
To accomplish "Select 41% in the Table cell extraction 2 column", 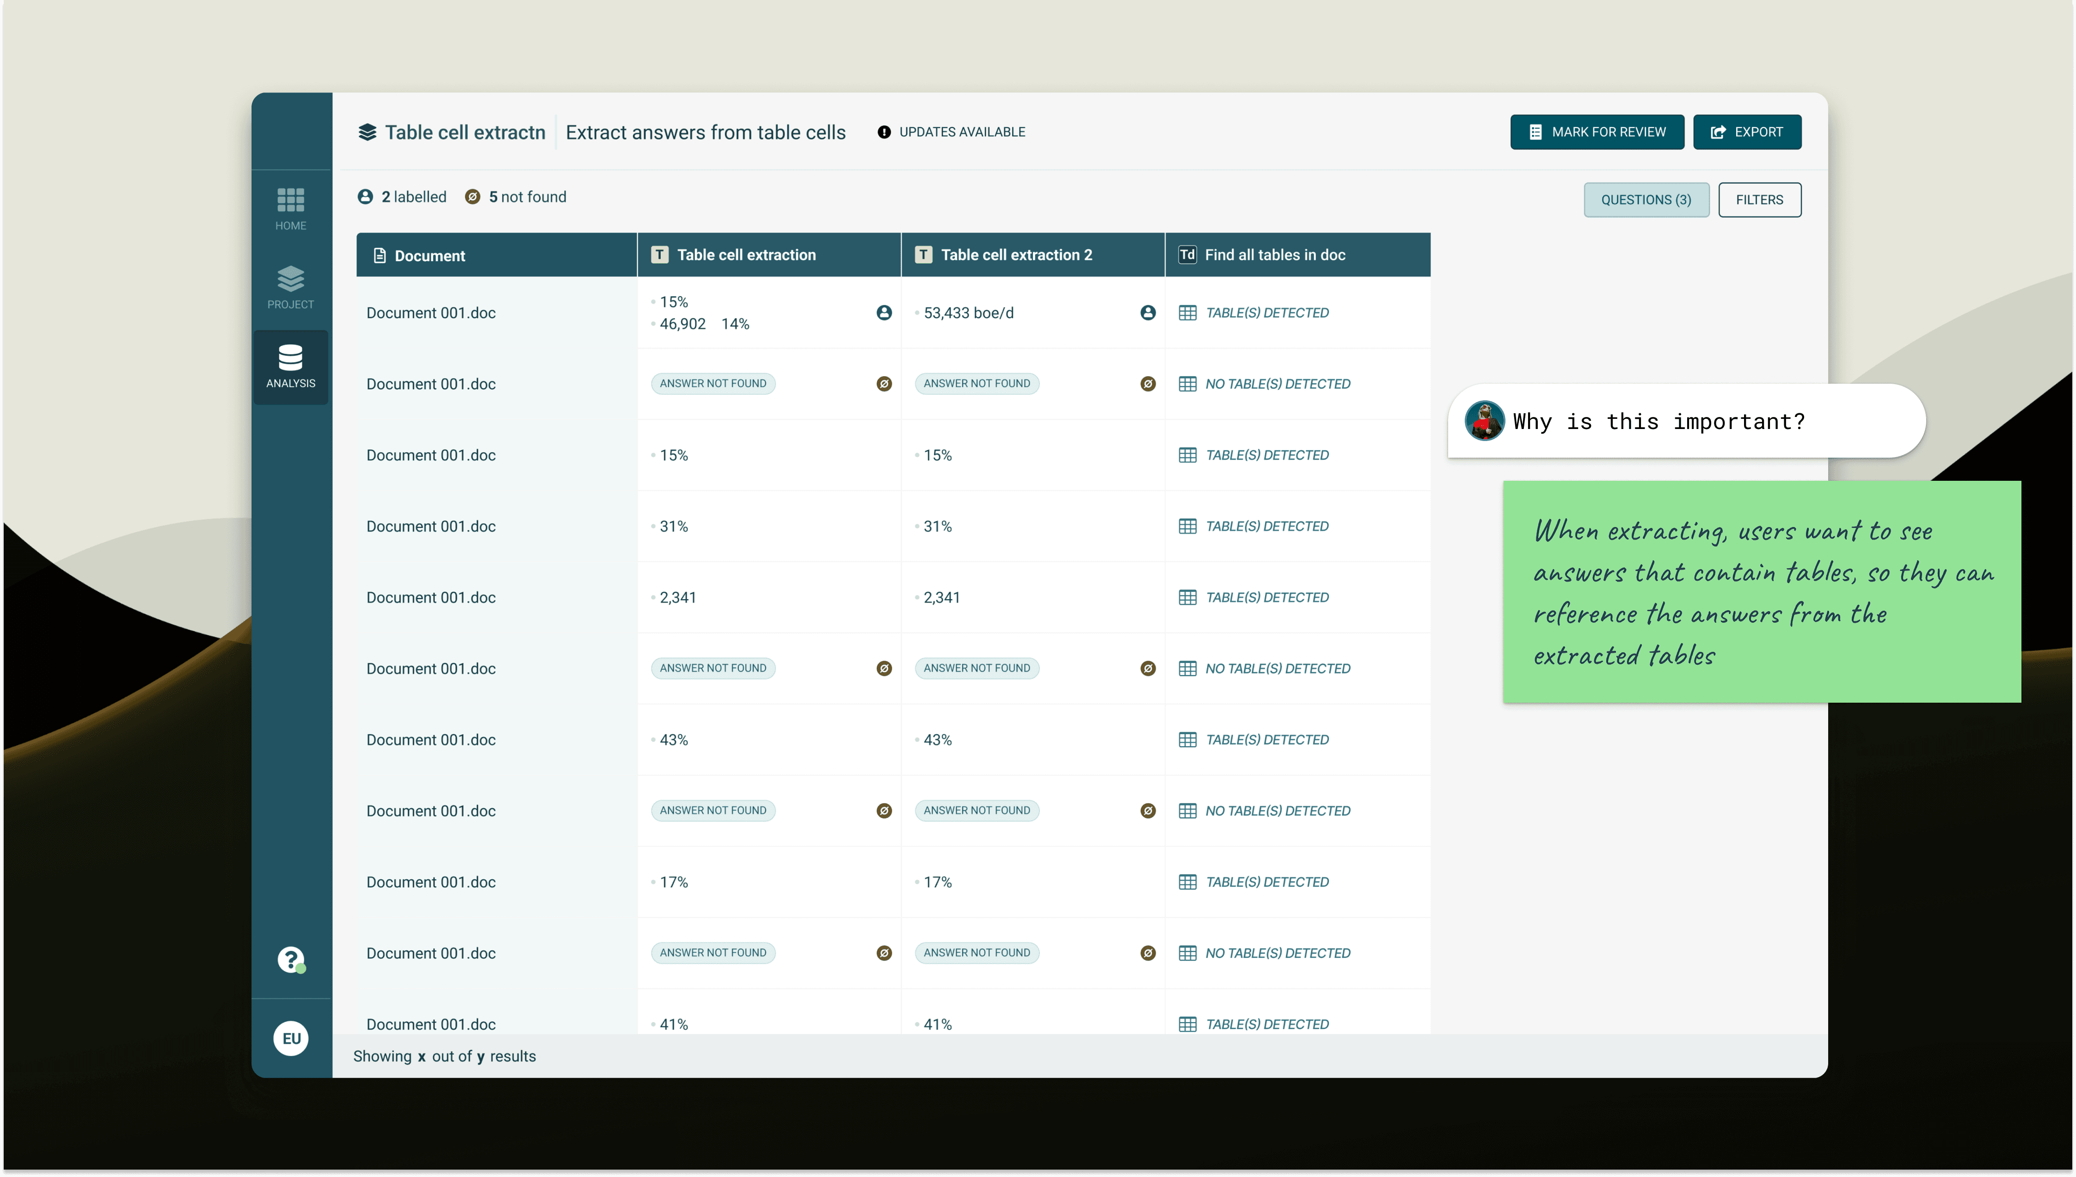I will coord(938,1024).
